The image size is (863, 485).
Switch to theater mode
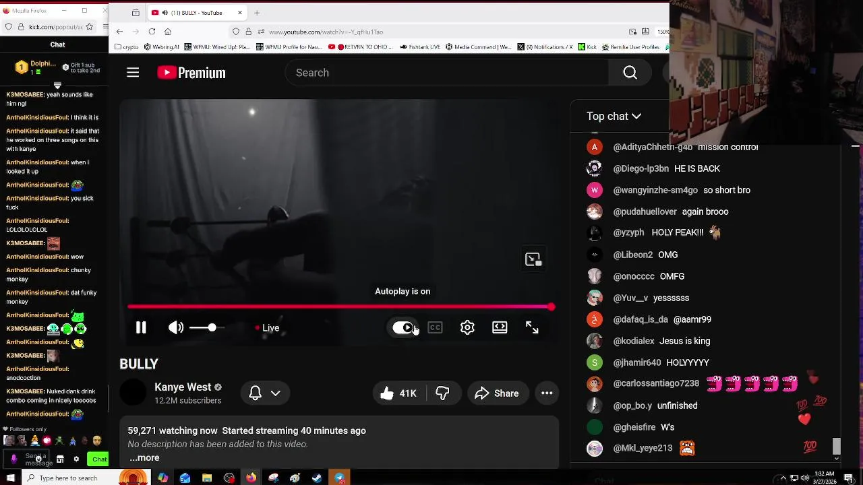tap(500, 328)
